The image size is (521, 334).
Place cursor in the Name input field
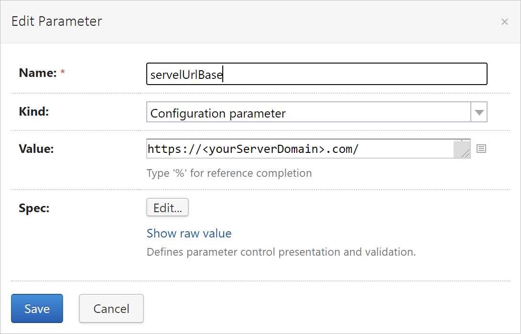(315, 74)
